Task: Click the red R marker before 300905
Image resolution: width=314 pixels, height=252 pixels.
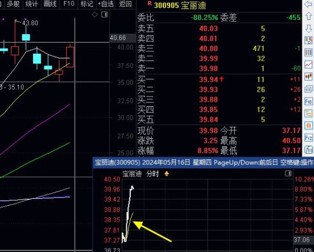Action: click(150, 3)
